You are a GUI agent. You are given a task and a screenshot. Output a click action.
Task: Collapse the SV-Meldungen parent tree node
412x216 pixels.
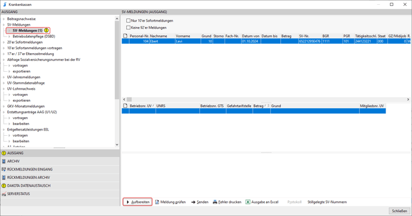(4, 25)
